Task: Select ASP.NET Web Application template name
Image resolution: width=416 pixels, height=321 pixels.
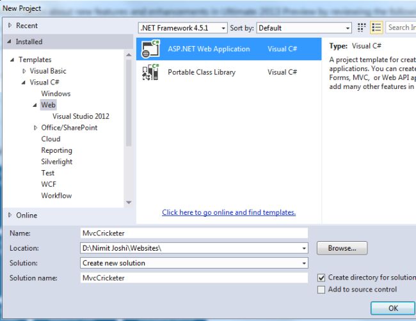Action: [x=209, y=49]
